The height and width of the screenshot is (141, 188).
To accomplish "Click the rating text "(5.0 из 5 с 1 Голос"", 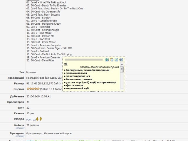I will coord(51,89).
